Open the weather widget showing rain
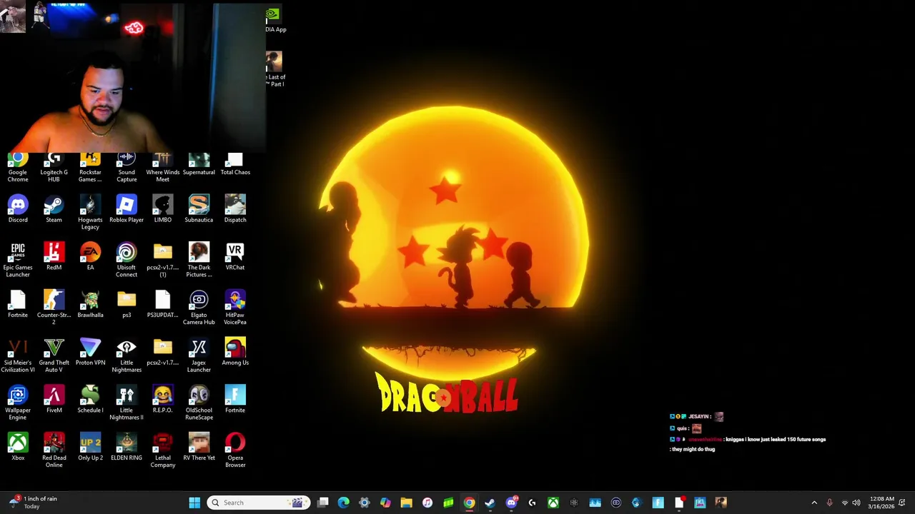Image resolution: width=915 pixels, height=514 pixels. tap(31, 503)
